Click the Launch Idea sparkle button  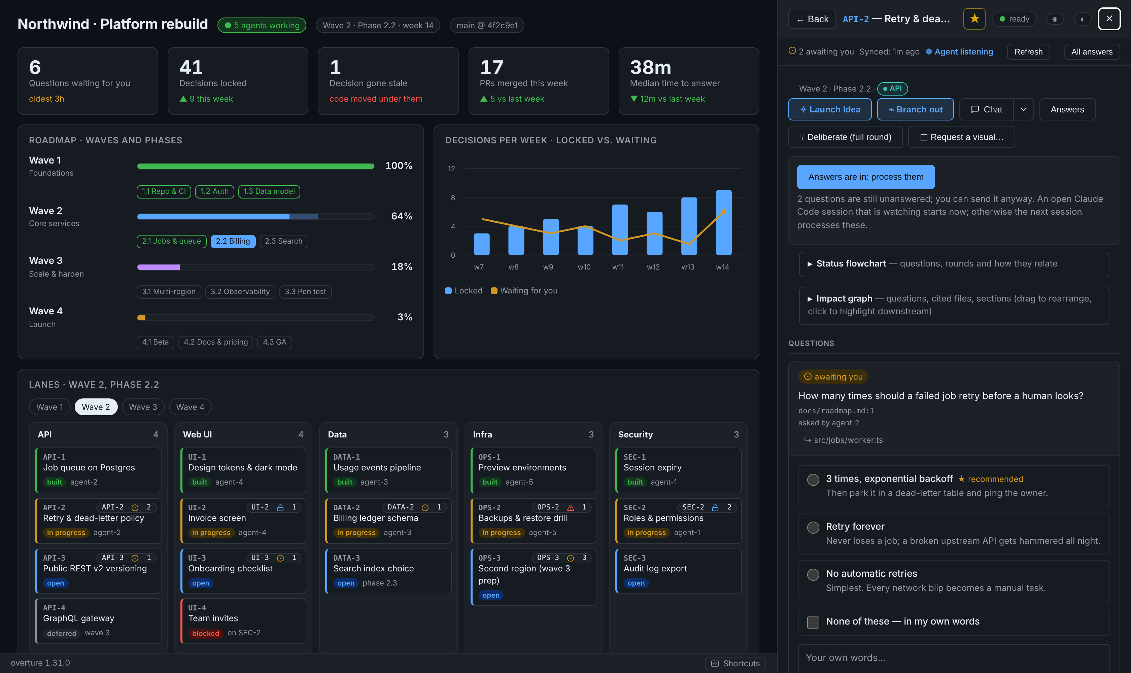tap(830, 109)
